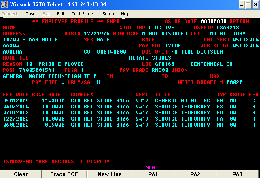The width and height of the screenshot is (261, 179).
Task: Open the Help menu
Action: (125, 14)
